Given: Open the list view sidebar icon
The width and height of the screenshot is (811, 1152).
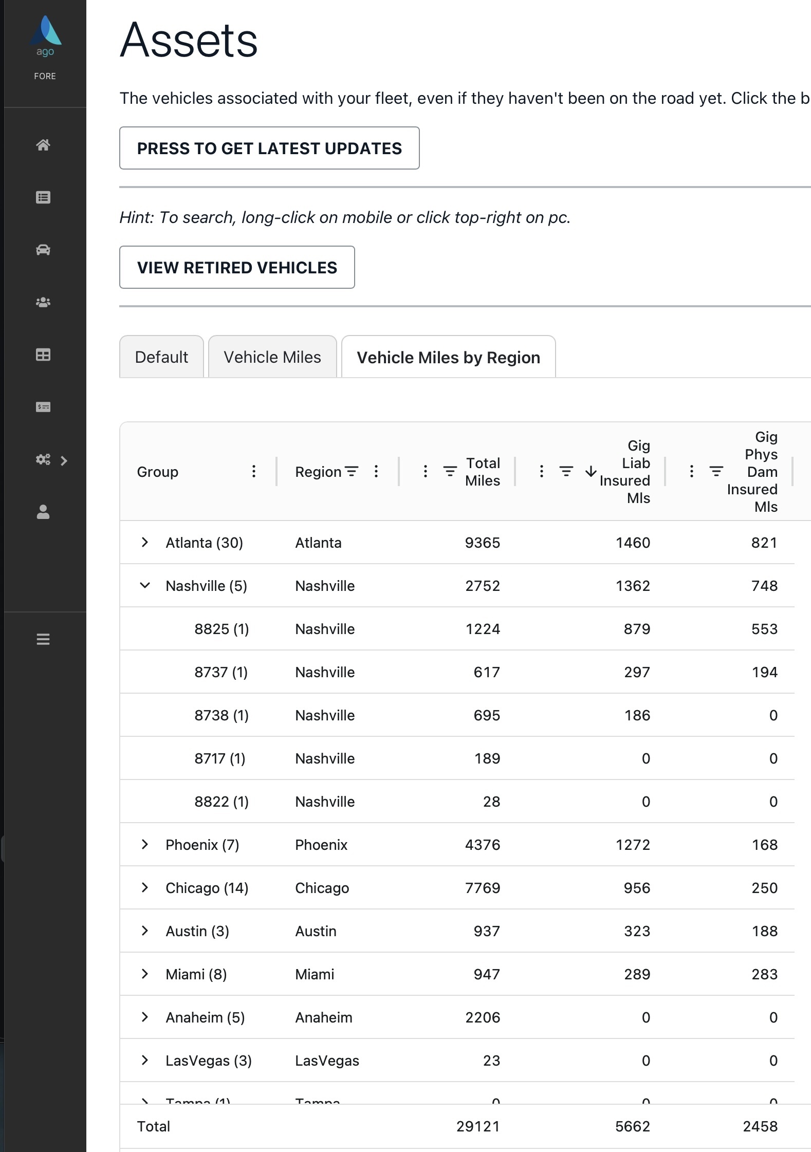Looking at the screenshot, I should (43, 197).
